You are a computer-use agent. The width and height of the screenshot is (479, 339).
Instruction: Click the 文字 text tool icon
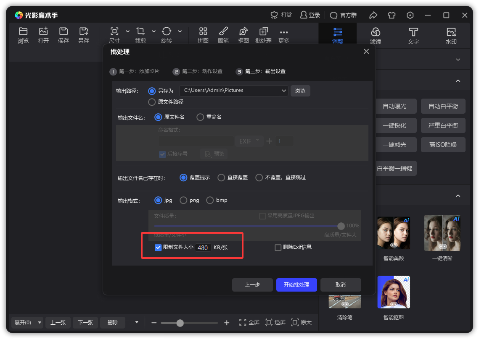[413, 32]
